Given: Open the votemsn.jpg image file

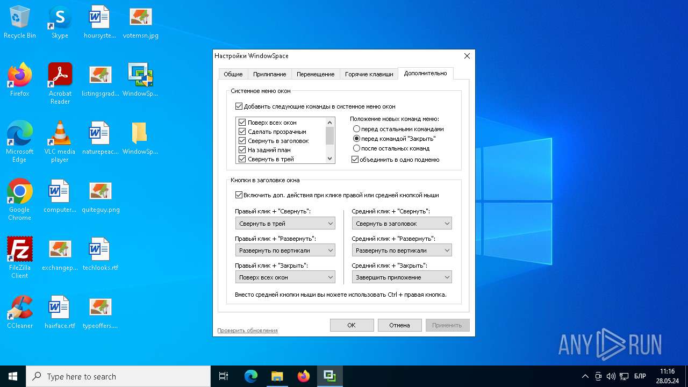Looking at the screenshot, I should [x=141, y=23].
